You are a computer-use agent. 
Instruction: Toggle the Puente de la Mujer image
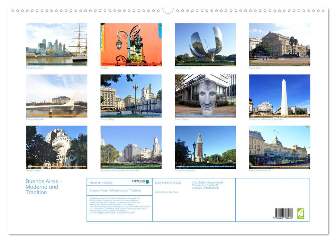[57, 95]
